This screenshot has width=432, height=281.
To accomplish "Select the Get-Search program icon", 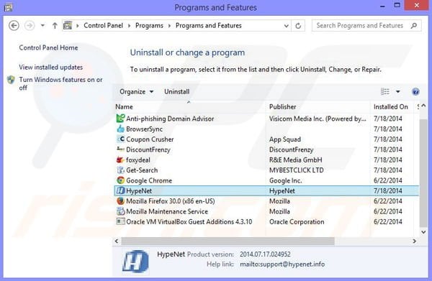I will coord(120,170).
